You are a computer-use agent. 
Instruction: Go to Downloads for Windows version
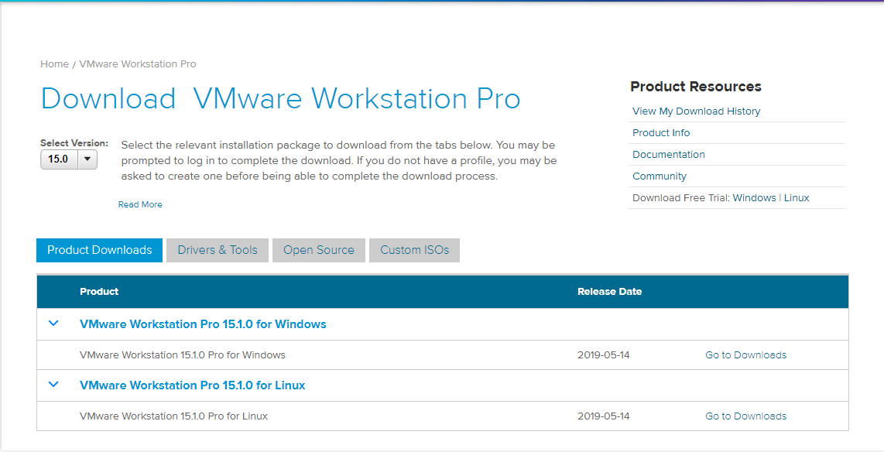pos(745,354)
